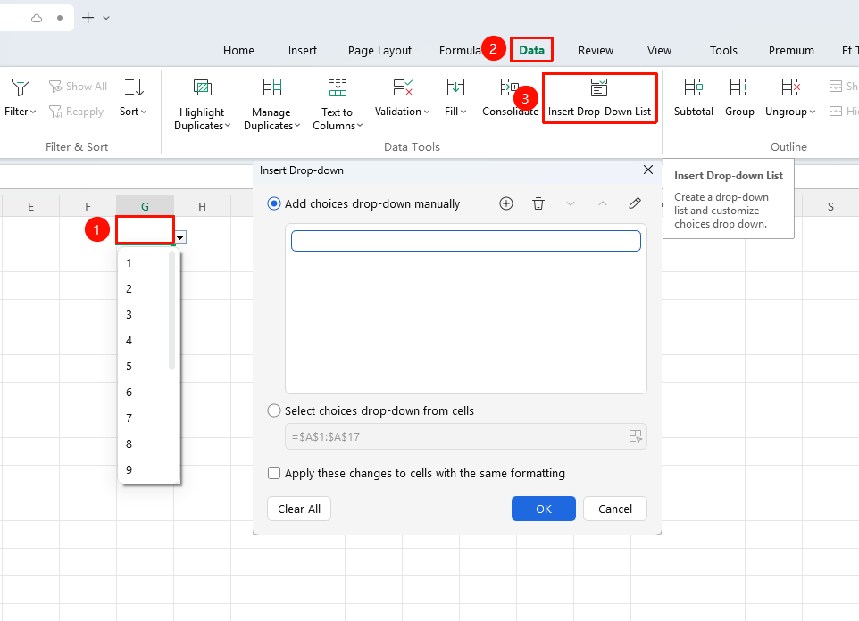This screenshot has width=859, height=621.
Task: Click the Ungroup icon
Action: [x=790, y=87]
